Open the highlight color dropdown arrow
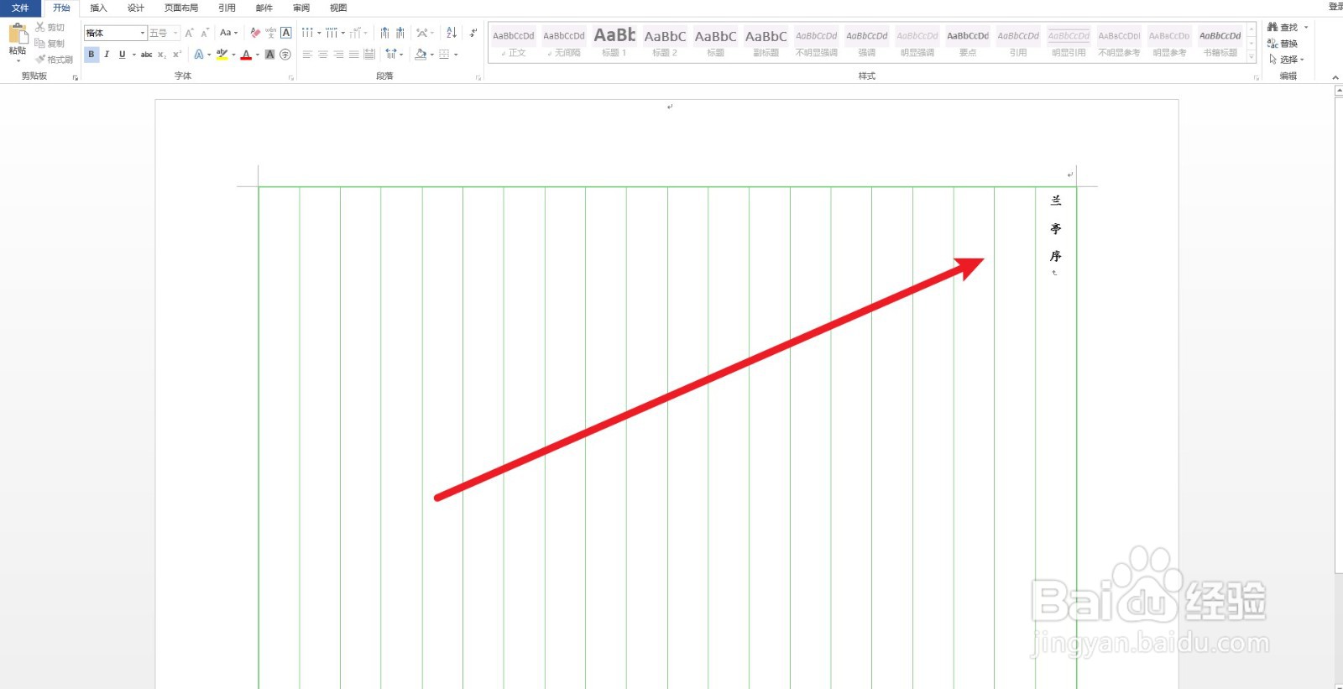This screenshot has width=1343, height=689. (233, 55)
